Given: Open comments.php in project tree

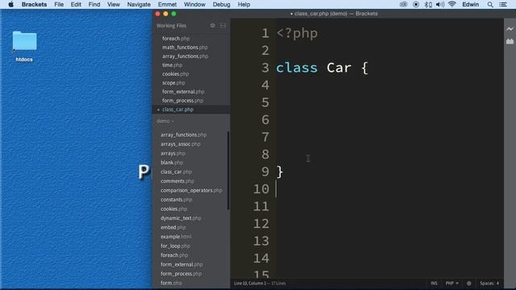Looking at the screenshot, I should (x=177, y=180).
